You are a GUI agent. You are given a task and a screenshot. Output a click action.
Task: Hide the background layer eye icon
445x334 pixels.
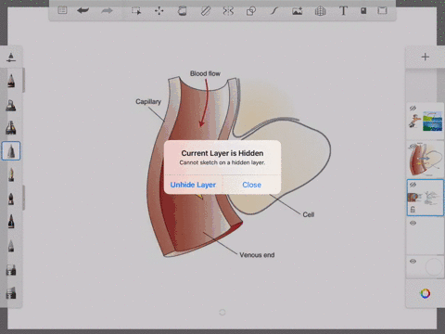[x=413, y=262]
